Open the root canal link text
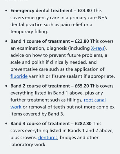120x154 pixels. pyautogui.click(x=95, y=100)
